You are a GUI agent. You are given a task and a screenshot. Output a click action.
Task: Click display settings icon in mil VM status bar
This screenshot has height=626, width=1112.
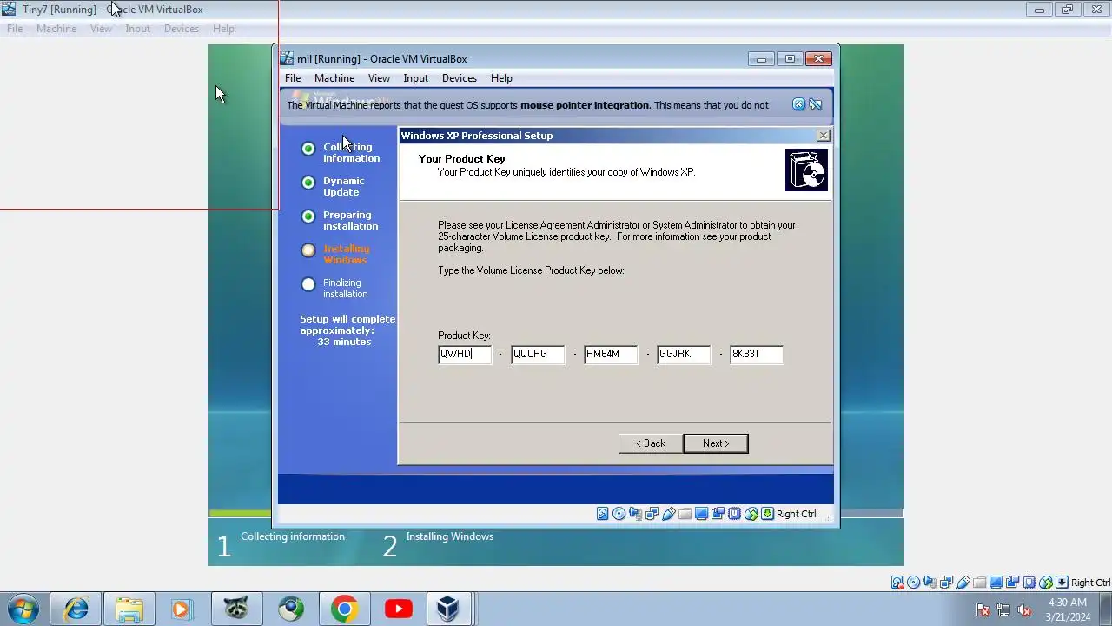click(701, 514)
